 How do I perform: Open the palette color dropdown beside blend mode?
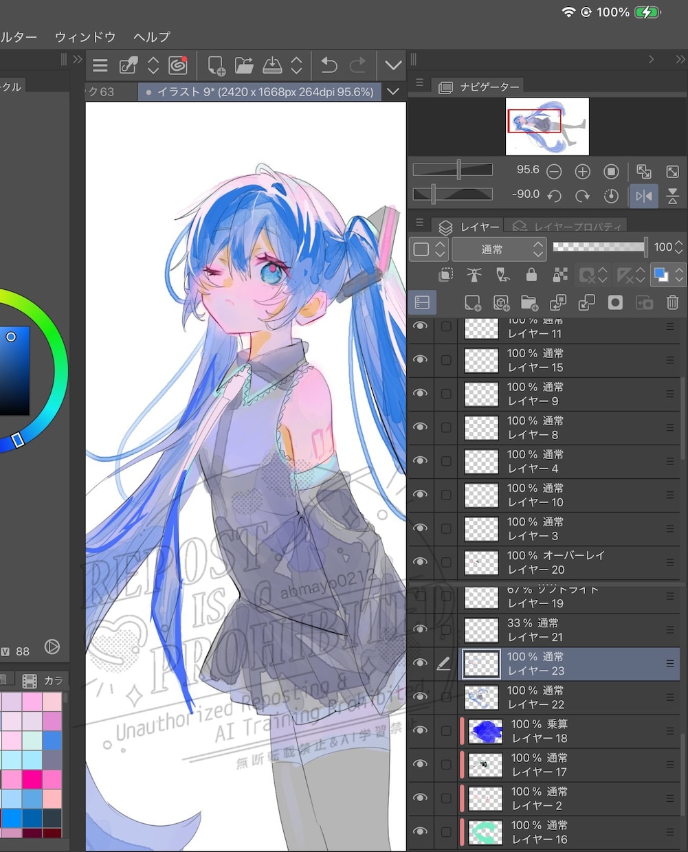tap(429, 249)
